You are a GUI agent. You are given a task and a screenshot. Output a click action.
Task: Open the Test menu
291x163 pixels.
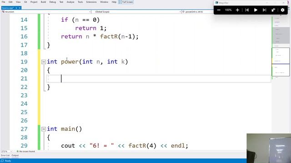click(x=61, y=2)
